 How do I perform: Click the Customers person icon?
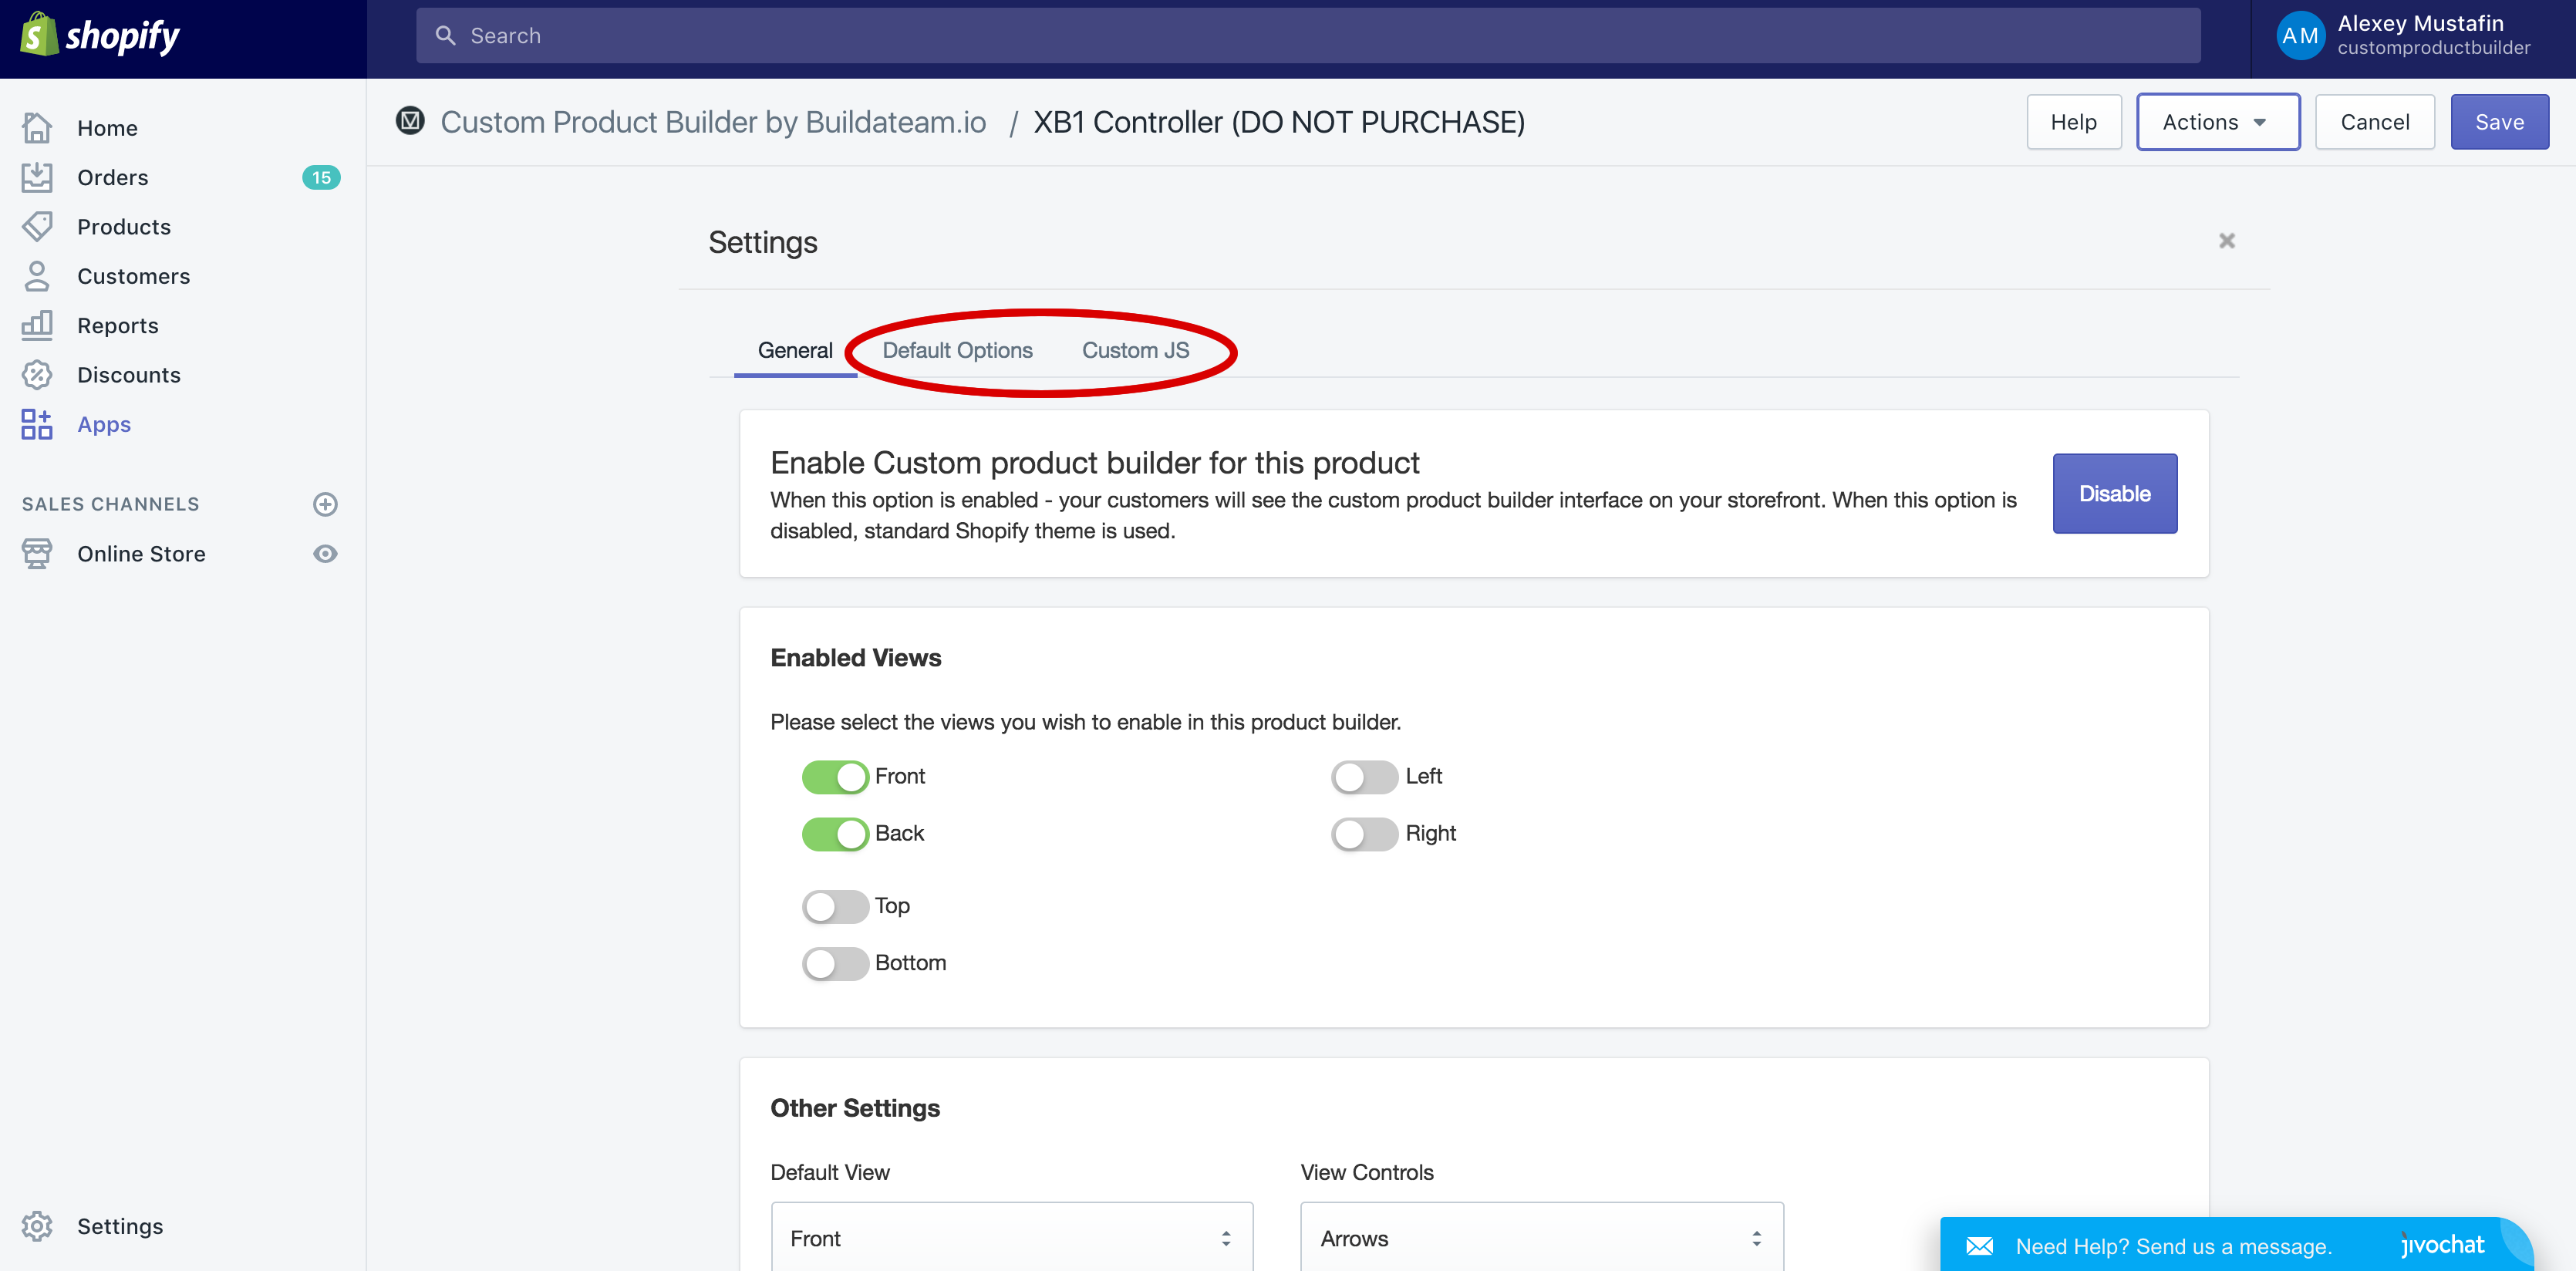(x=37, y=276)
